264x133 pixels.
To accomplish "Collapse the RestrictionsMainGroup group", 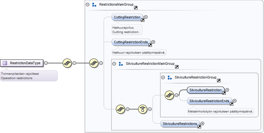I will coord(87,5).
